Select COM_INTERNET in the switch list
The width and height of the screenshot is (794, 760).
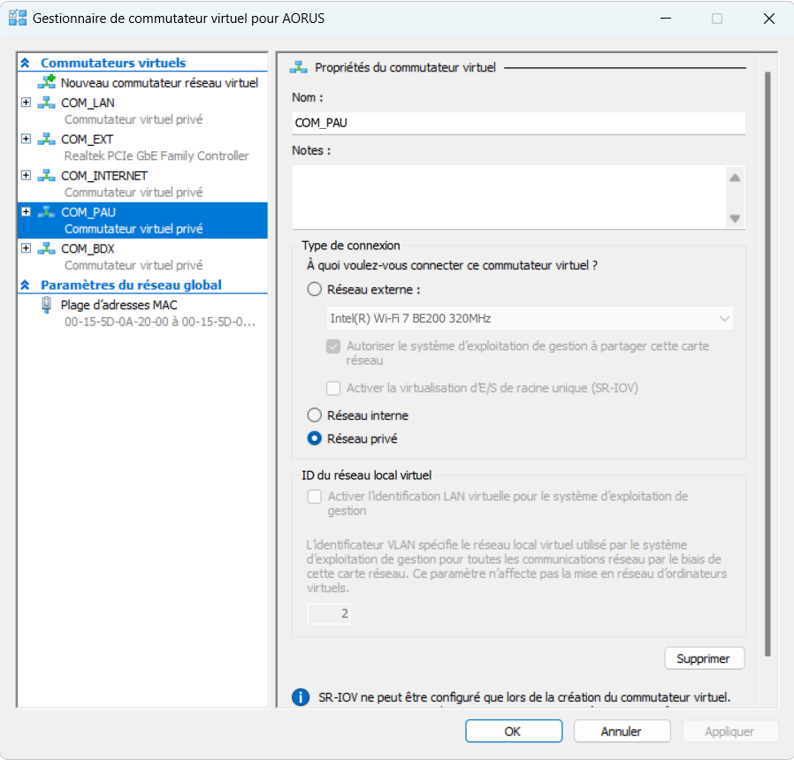103,176
